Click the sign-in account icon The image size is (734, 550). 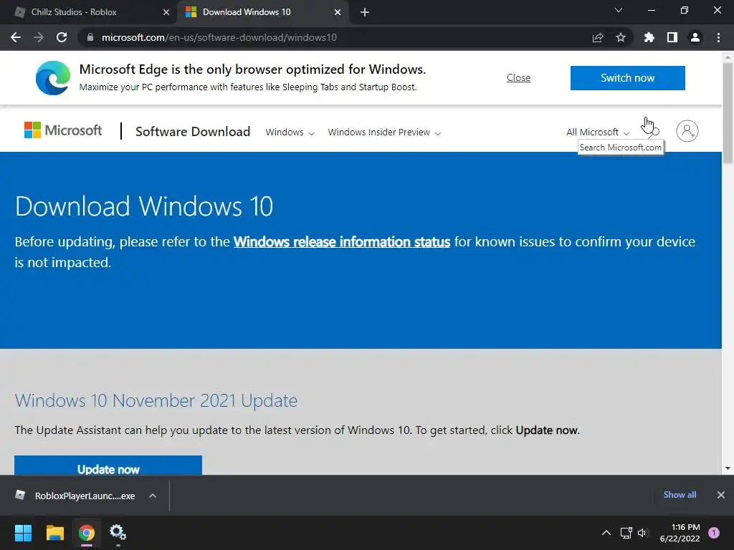(x=687, y=131)
